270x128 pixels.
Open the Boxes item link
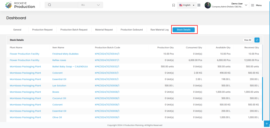[56, 92]
